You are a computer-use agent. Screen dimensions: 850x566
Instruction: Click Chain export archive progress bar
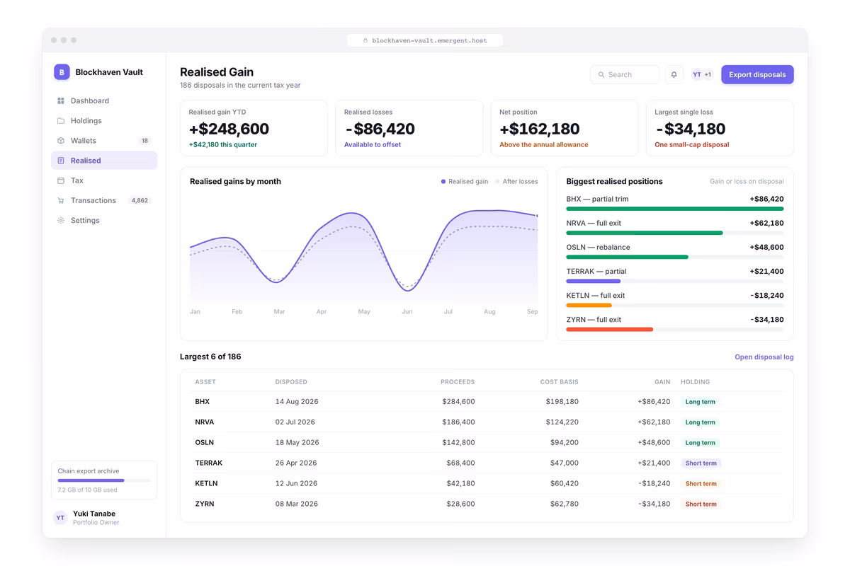104,480
